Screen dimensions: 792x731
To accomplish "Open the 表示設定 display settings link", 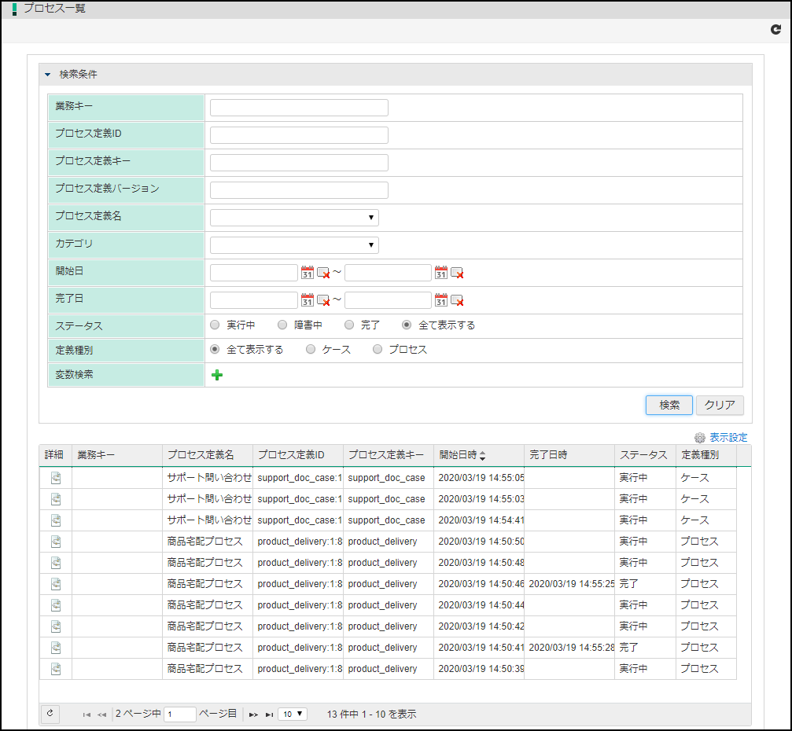I will [728, 438].
